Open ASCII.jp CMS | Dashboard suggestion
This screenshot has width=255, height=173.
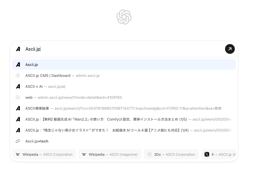coord(124,75)
